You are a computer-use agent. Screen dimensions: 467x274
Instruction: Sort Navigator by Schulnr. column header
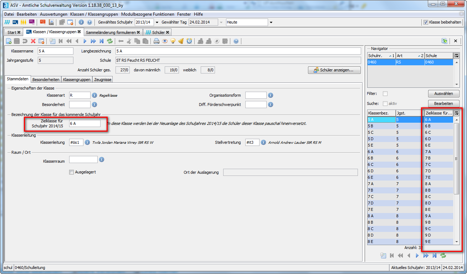[381, 56]
